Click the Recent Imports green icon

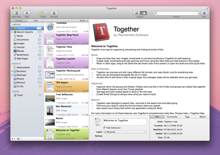[x=15, y=32]
